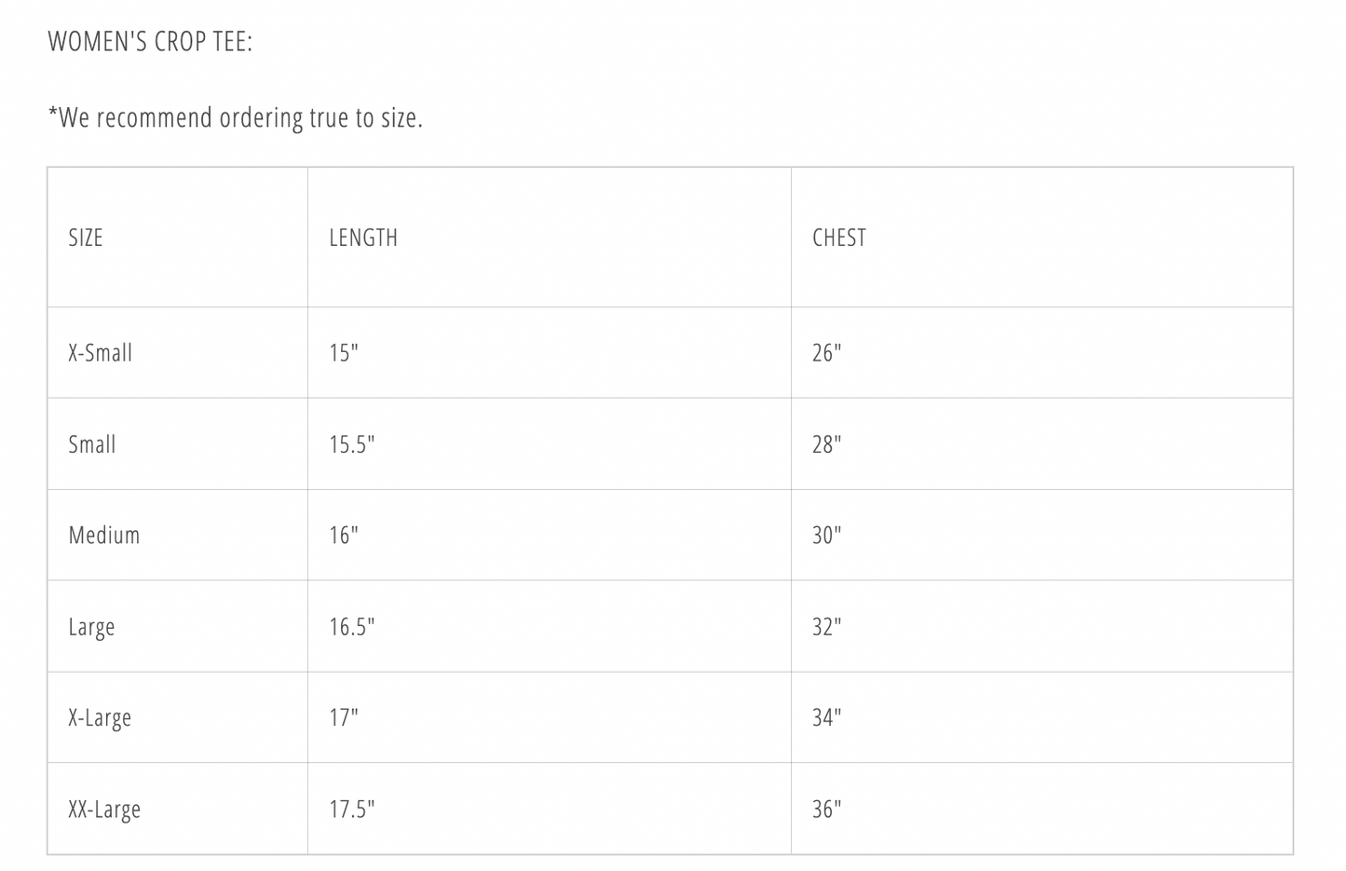Select the CHEST column header
The width and height of the screenshot is (1346, 871).
[x=839, y=238]
